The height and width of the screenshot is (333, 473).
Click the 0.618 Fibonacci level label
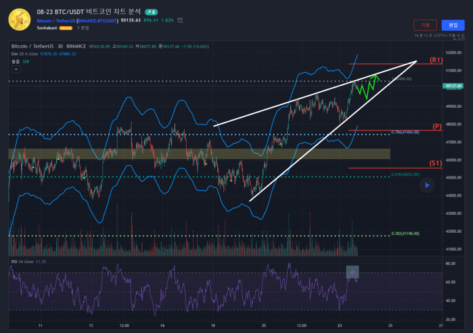[404, 174]
